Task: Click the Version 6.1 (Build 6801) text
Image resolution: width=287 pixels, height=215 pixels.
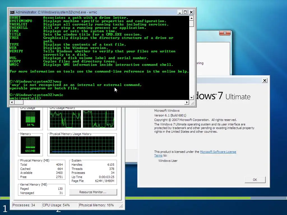Action: [170, 115]
